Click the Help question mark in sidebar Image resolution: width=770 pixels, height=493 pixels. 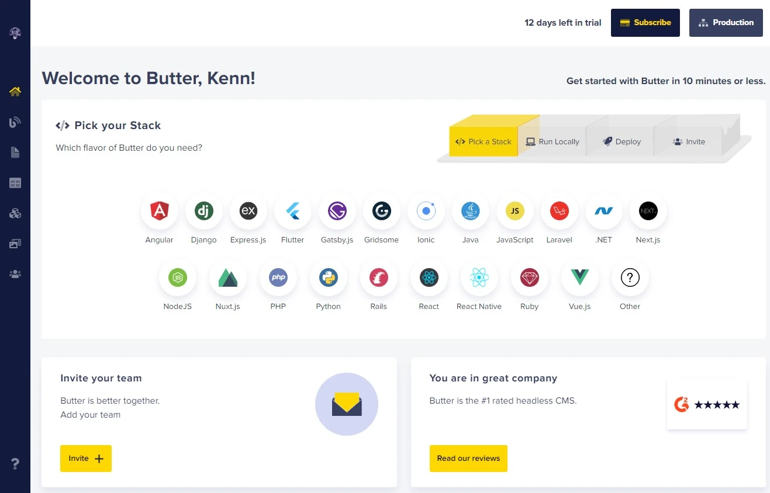pyautogui.click(x=15, y=464)
